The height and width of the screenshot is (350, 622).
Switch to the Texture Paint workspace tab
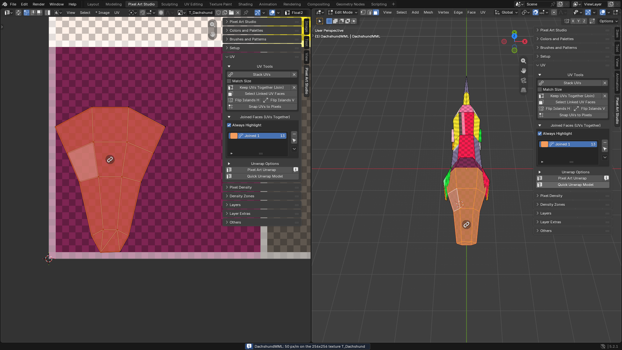[x=220, y=4]
